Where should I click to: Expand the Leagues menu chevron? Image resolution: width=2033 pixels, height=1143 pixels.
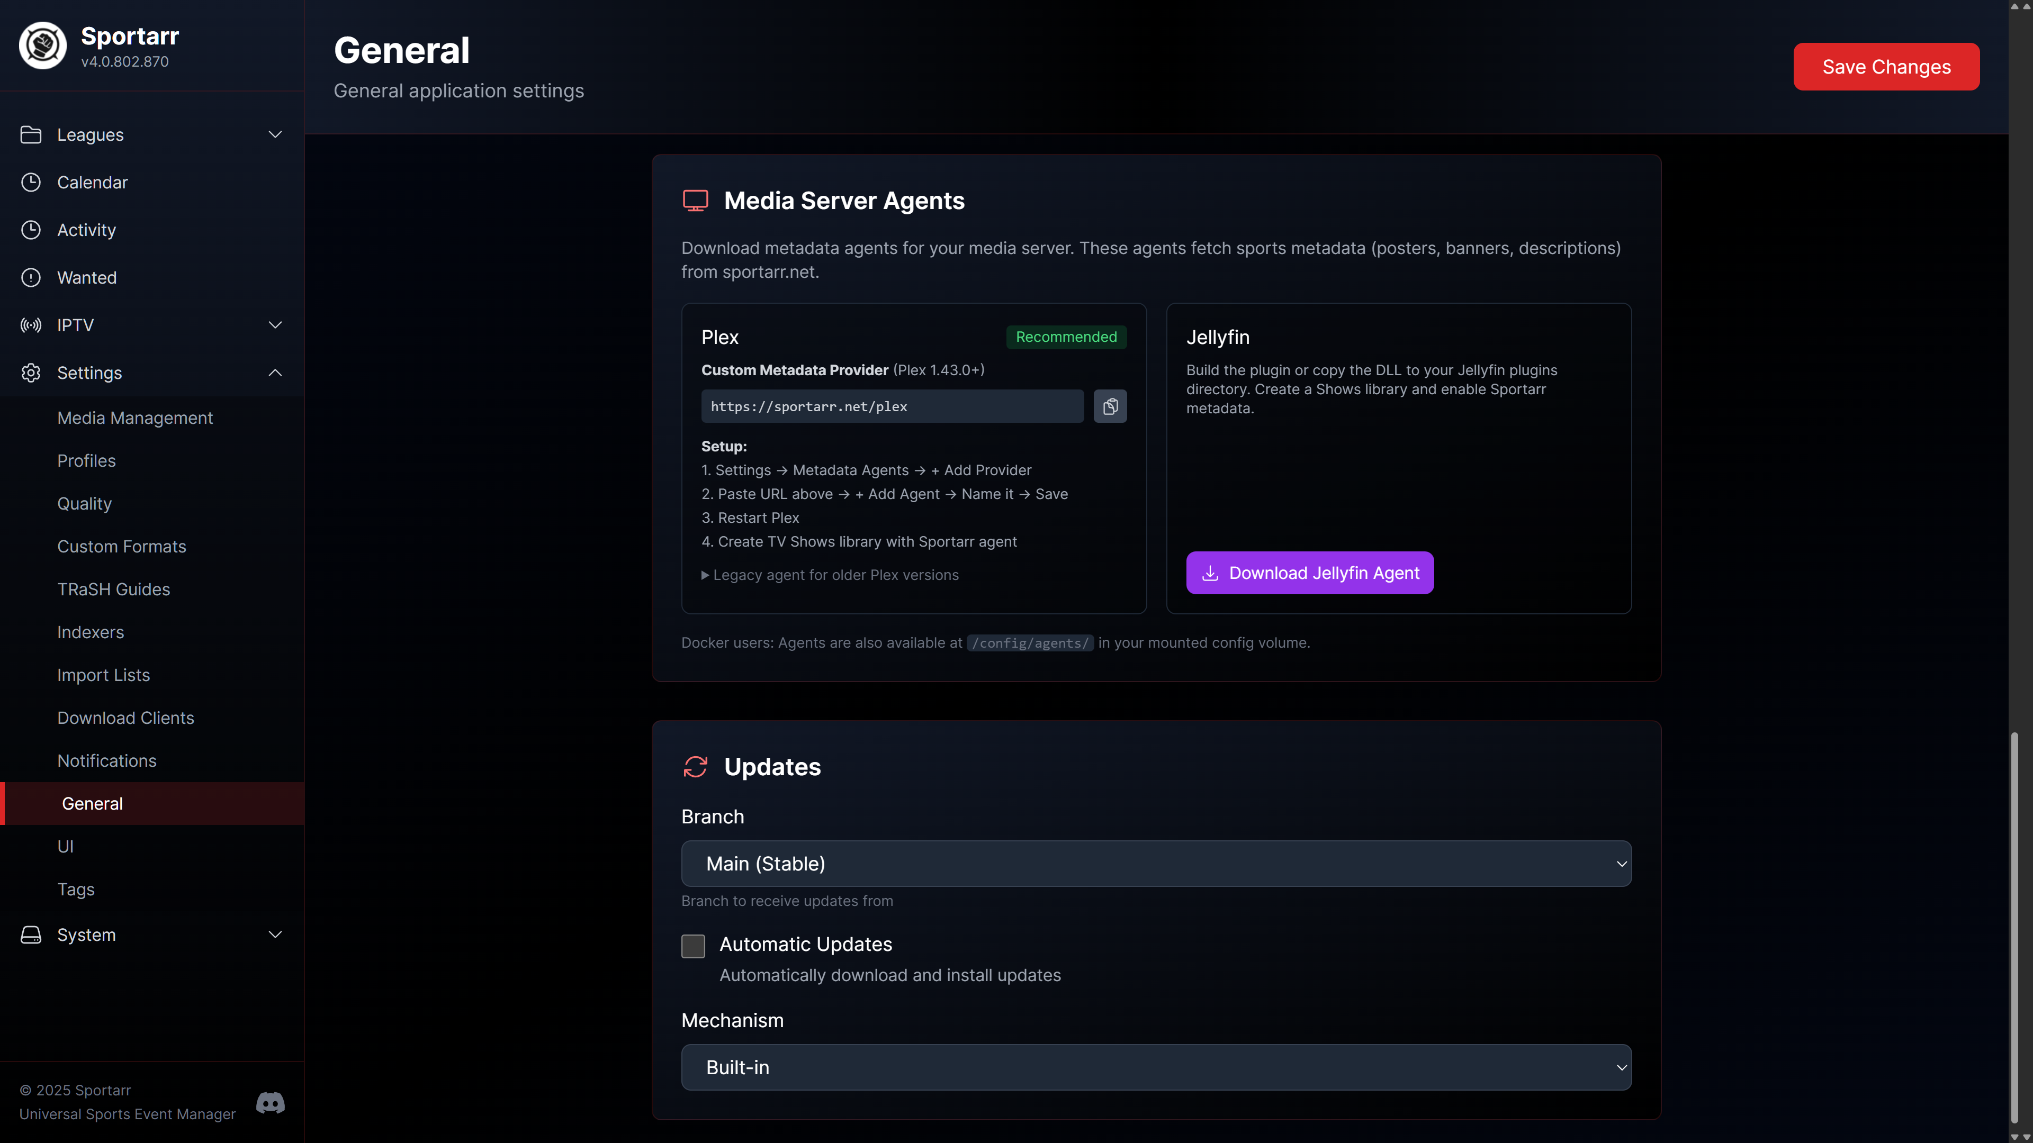(x=275, y=135)
